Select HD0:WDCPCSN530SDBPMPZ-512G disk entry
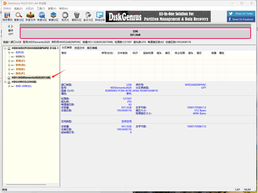Viewport: 258px width, 193px height. (35, 48)
